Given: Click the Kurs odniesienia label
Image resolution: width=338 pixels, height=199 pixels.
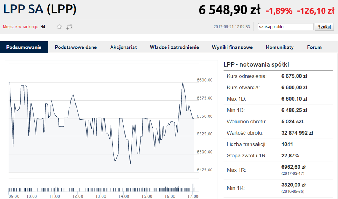Looking at the screenshot, I should pyautogui.click(x=246, y=76).
